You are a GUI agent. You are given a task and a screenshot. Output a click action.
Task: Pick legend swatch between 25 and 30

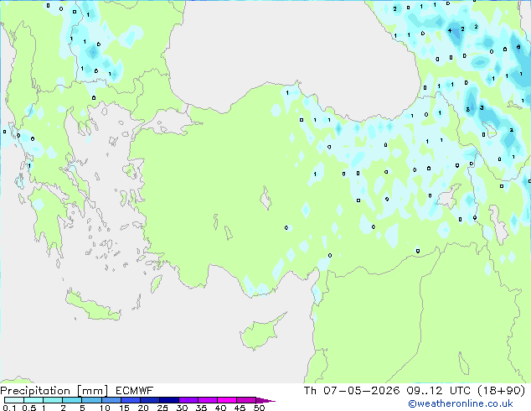(x=168, y=400)
